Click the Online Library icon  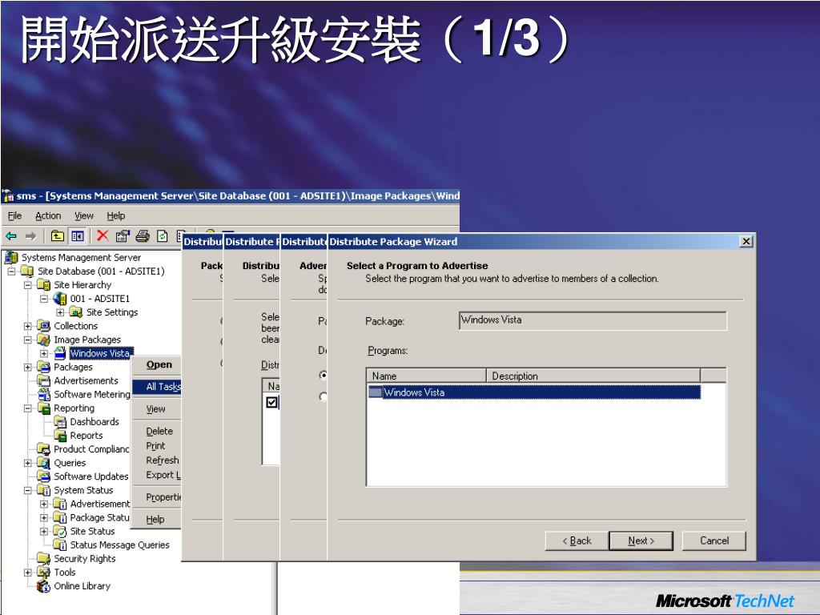tap(44, 586)
